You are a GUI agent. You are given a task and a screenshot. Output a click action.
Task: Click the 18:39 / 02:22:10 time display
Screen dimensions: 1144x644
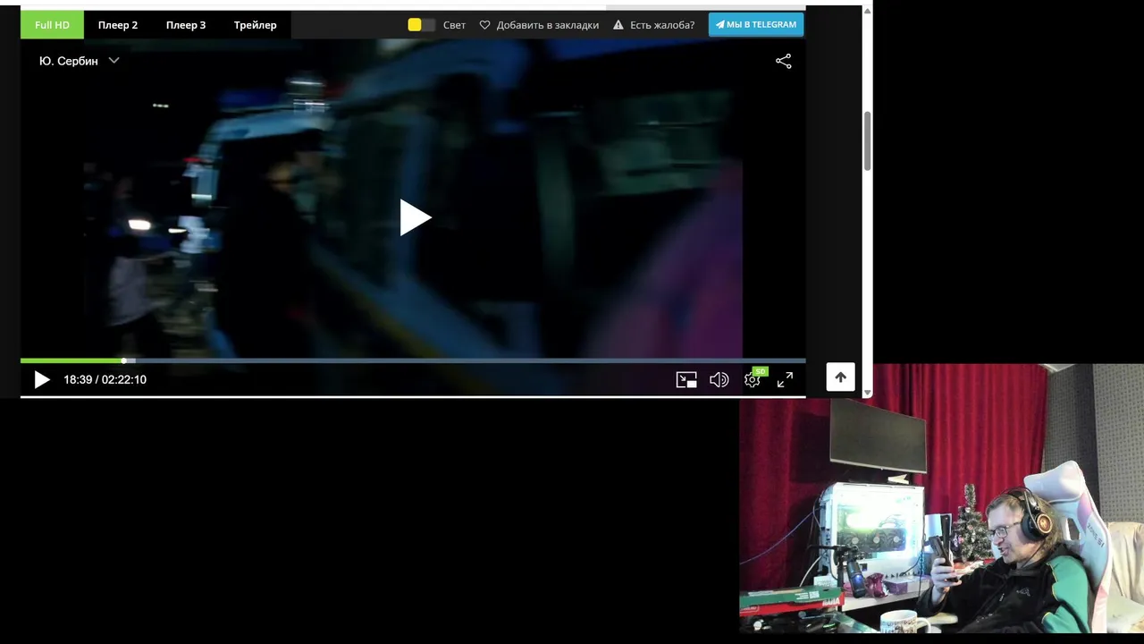(105, 380)
